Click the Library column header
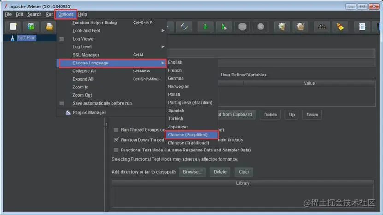Image resolution: width=383 pixels, height=215 pixels. point(243,183)
